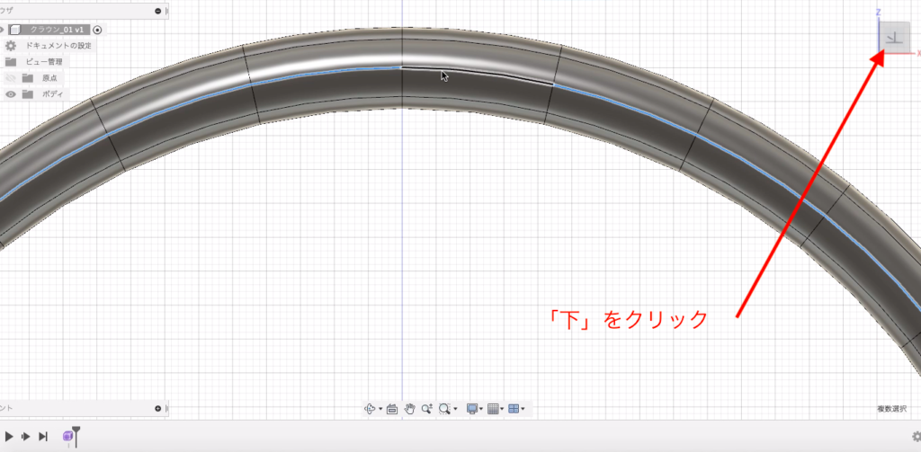Click the Grid and Snaps icon

[494, 409]
